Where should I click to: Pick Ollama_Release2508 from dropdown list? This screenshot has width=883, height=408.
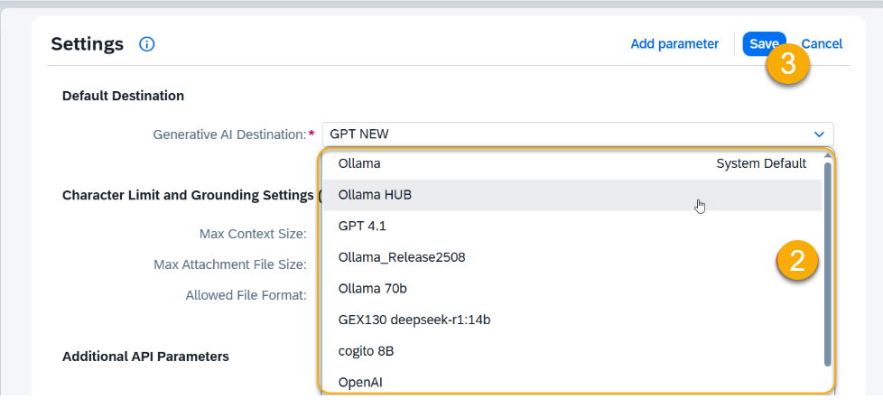(572, 257)
